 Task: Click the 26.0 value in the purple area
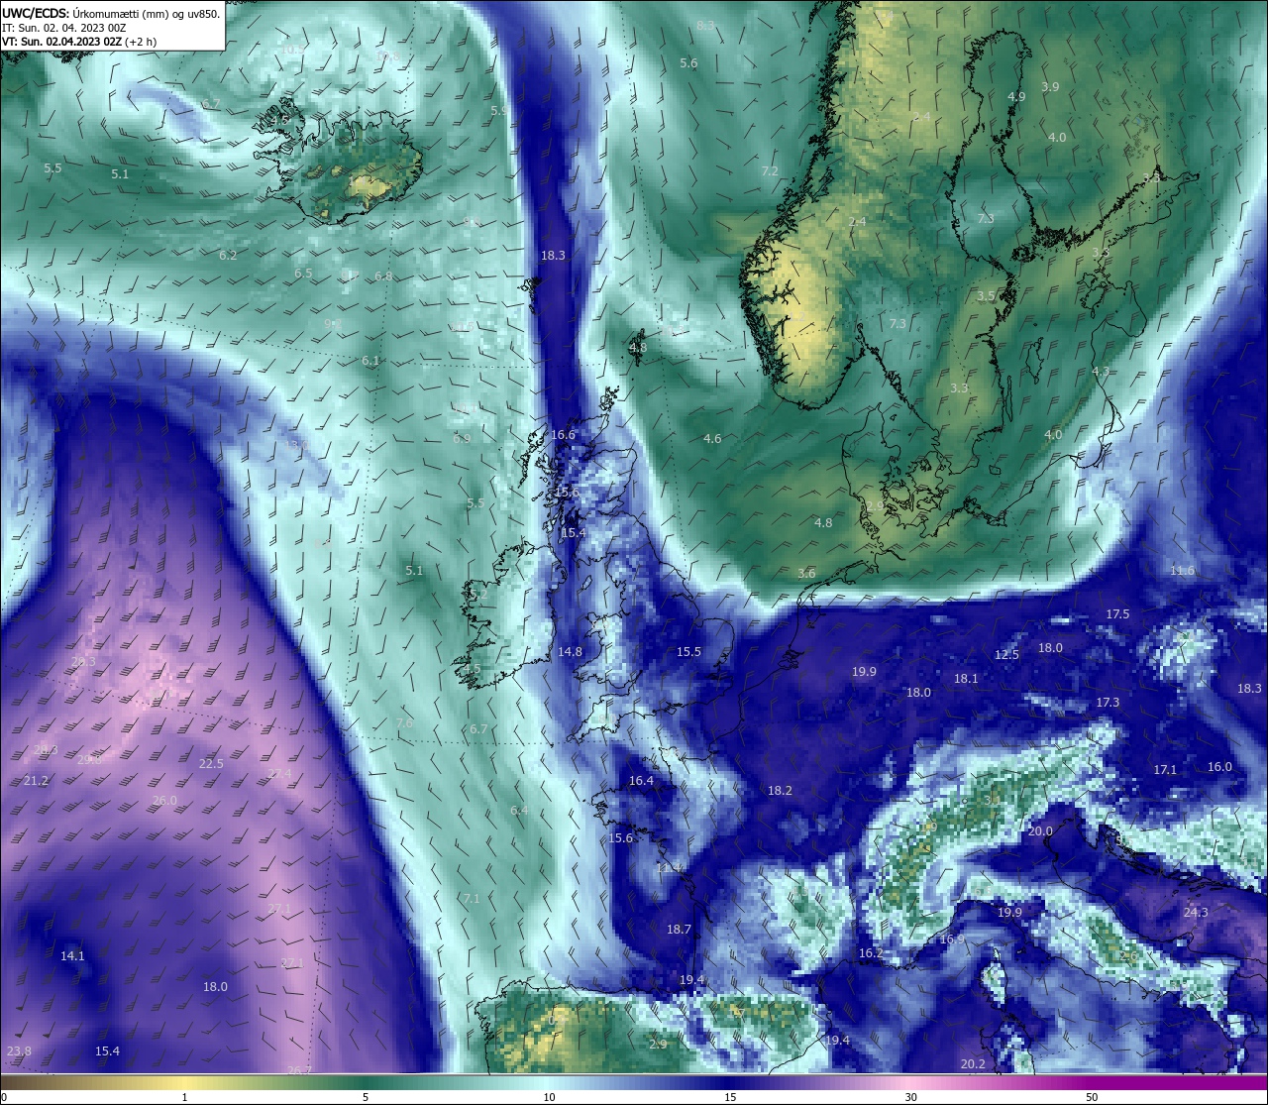(x=164, y=801)
